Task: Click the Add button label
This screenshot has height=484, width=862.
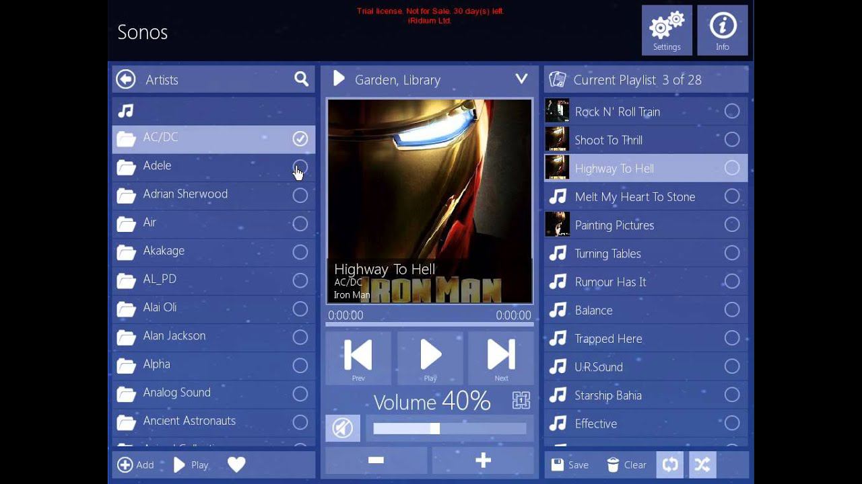Action: [x=145, y=465]
